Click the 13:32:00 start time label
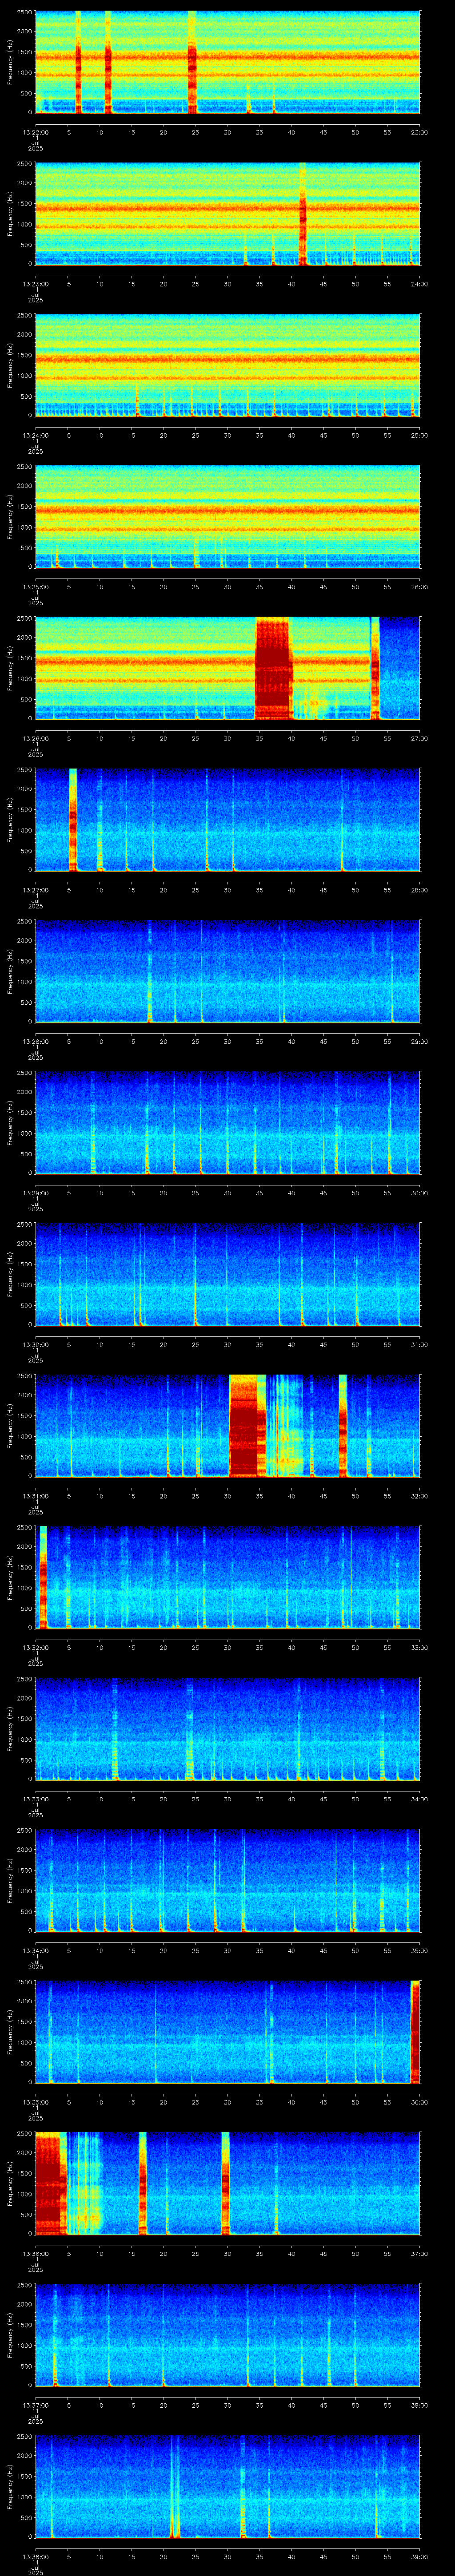Image resolution: width=455 pixels, height=2576 pixels. pyautogui.click(x=35, y=1647)
